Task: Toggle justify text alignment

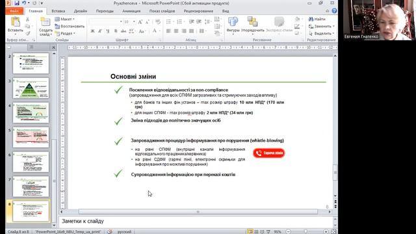Action: coord(191,31)
